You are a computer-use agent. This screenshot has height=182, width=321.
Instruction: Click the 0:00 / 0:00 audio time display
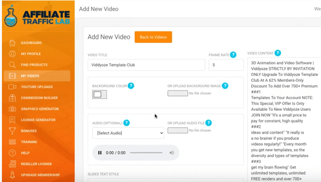pos(116,153)
